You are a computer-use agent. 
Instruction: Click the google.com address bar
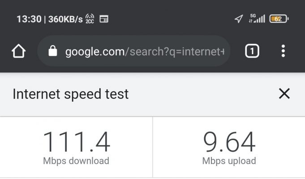tap(134, 51)
